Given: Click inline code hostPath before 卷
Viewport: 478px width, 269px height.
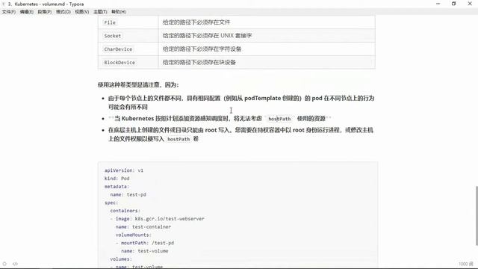Looking at the screenshot, I should point(179,139).
